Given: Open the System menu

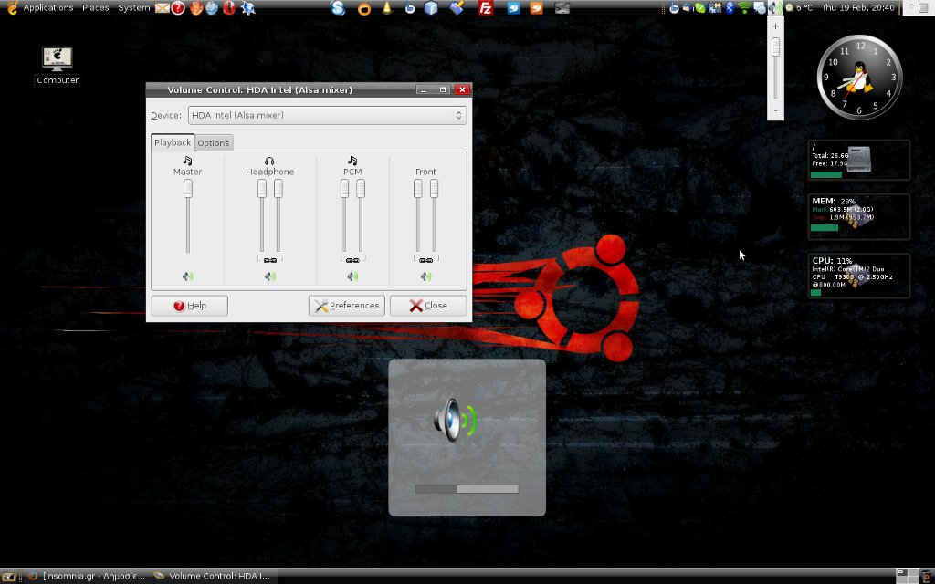Looking at the screenshot, I should [x=133, y=7].
